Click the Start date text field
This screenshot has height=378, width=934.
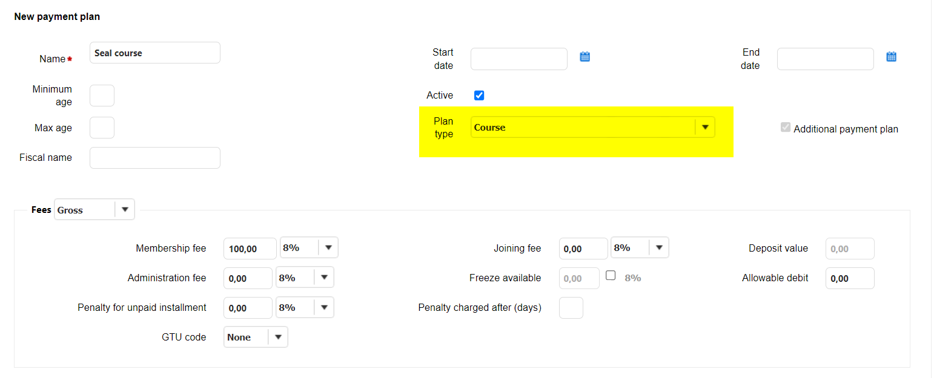point(518,59)
